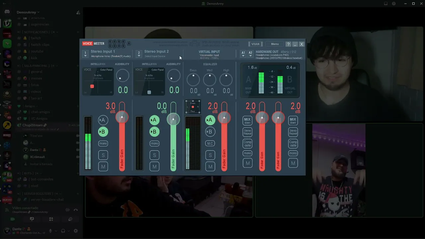This screenshot has width=425, height=239.
Task: Click MIX down on hardware out bus A
Action: 247,120
